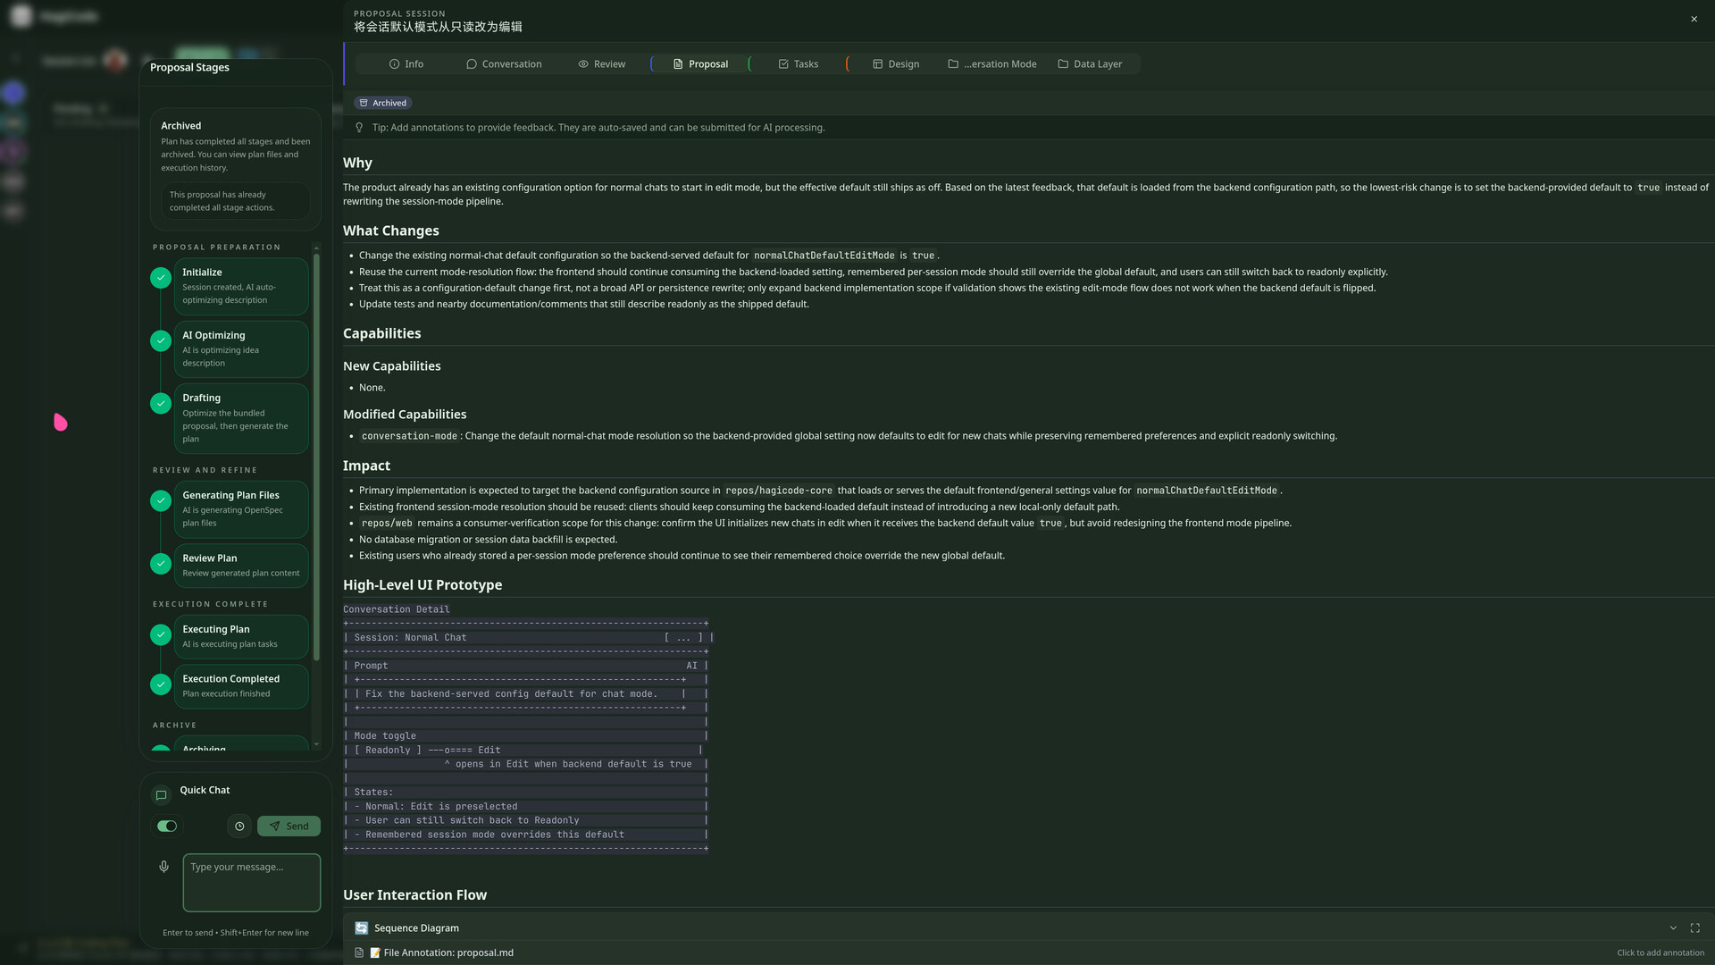Focus the Type your message field
Viewport: 1715px width, 965px height.
click(x=252, y=883)
